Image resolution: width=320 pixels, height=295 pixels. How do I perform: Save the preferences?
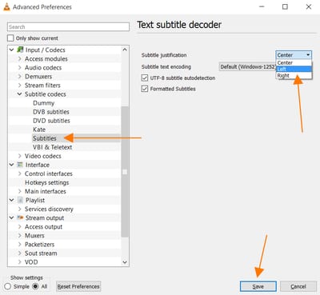(258, 286)
